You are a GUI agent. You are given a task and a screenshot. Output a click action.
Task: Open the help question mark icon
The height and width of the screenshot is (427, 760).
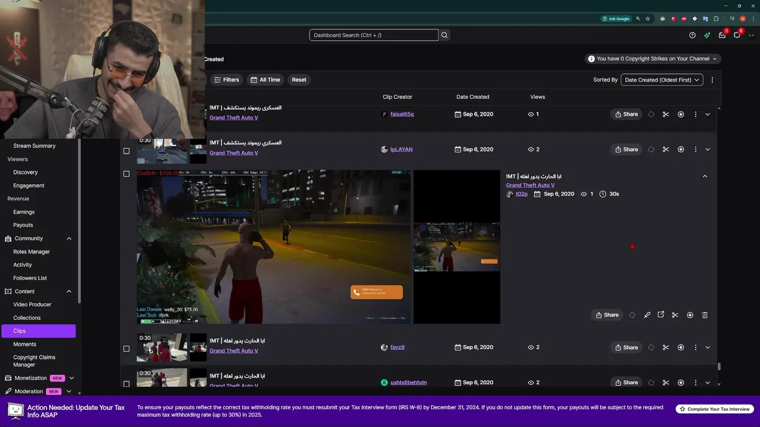point(692,35)
